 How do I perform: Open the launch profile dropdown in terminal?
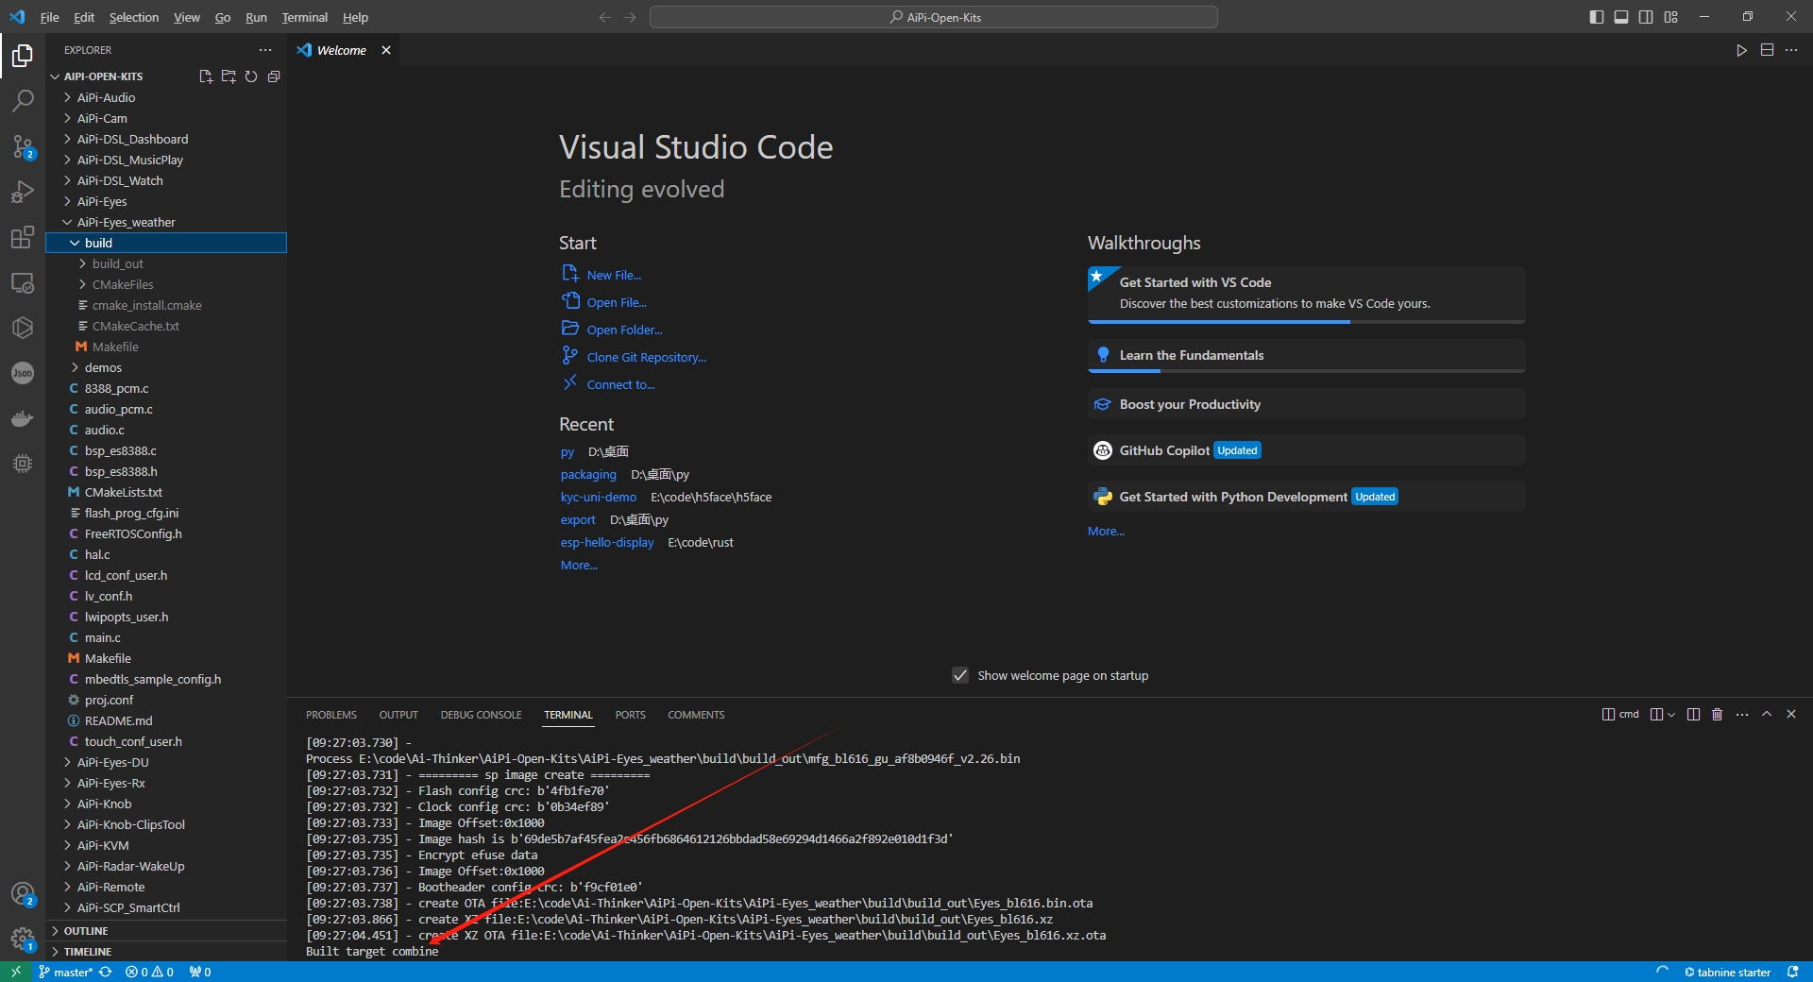coord(1670,715)
